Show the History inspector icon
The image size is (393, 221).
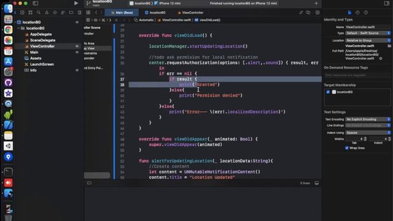coord(357,12)
